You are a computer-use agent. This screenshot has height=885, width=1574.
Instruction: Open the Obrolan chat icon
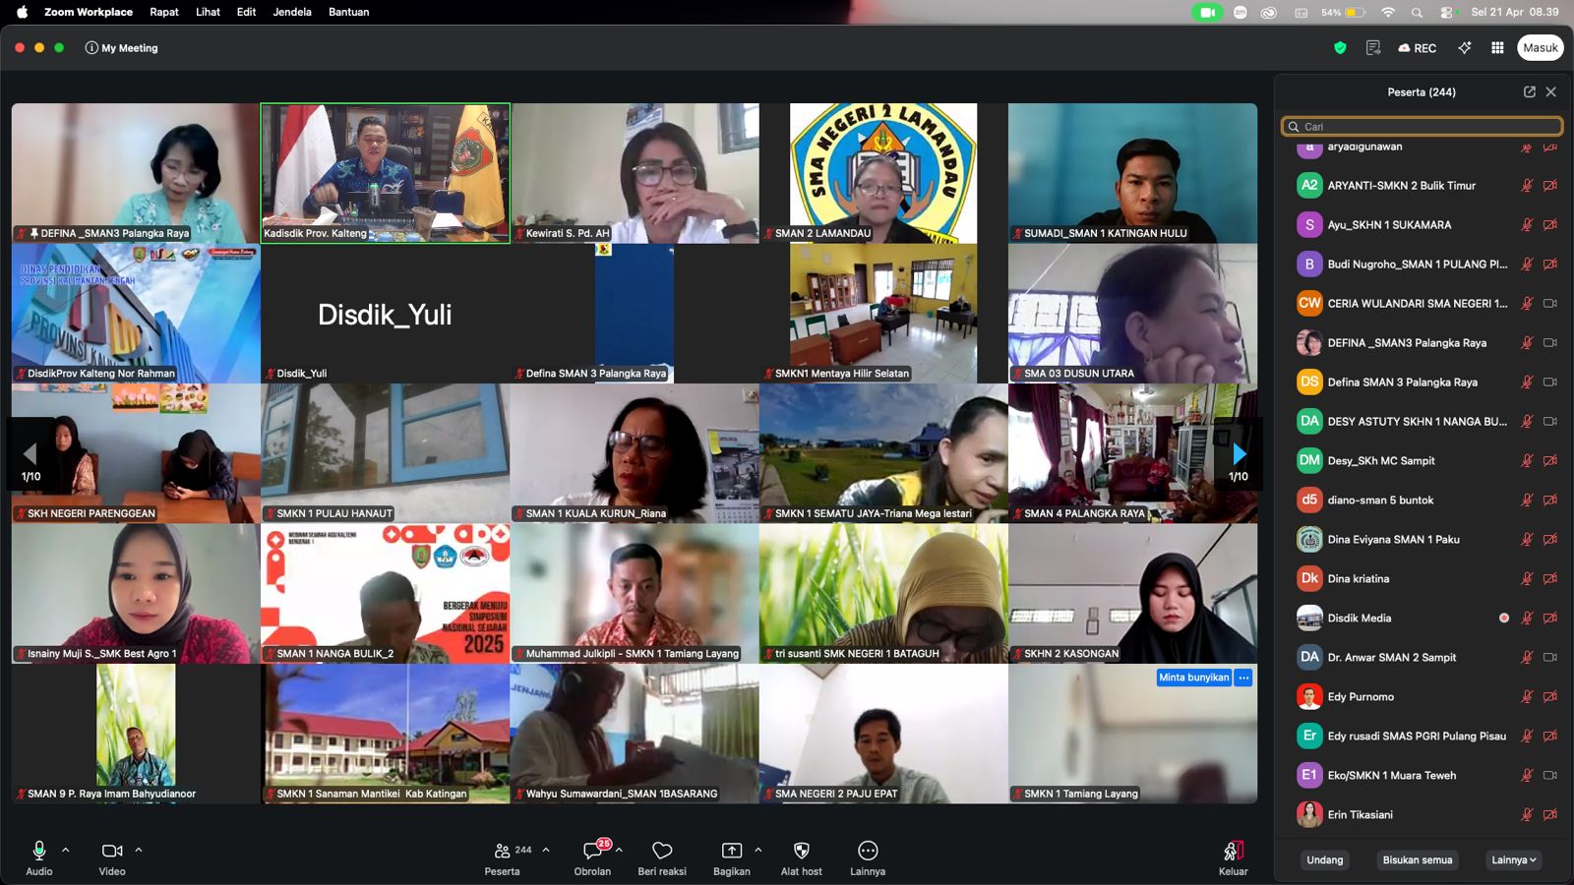pyautogui.click(x=592, y=851)
